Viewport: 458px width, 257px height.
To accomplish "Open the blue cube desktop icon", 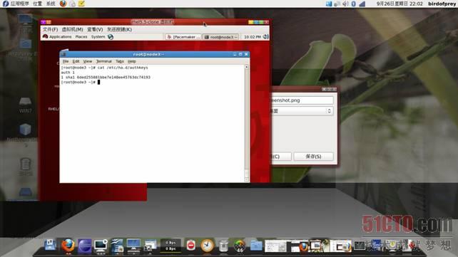I will coord(25,130).
